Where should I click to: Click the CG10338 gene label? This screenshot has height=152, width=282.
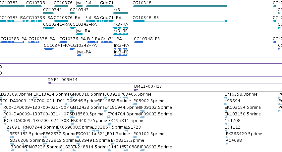pos(35,3)
